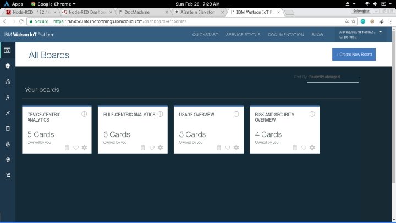Open the Usage chart icon in sidebar
The width and height of the screenshot is (396, 223).
(8, 113)
